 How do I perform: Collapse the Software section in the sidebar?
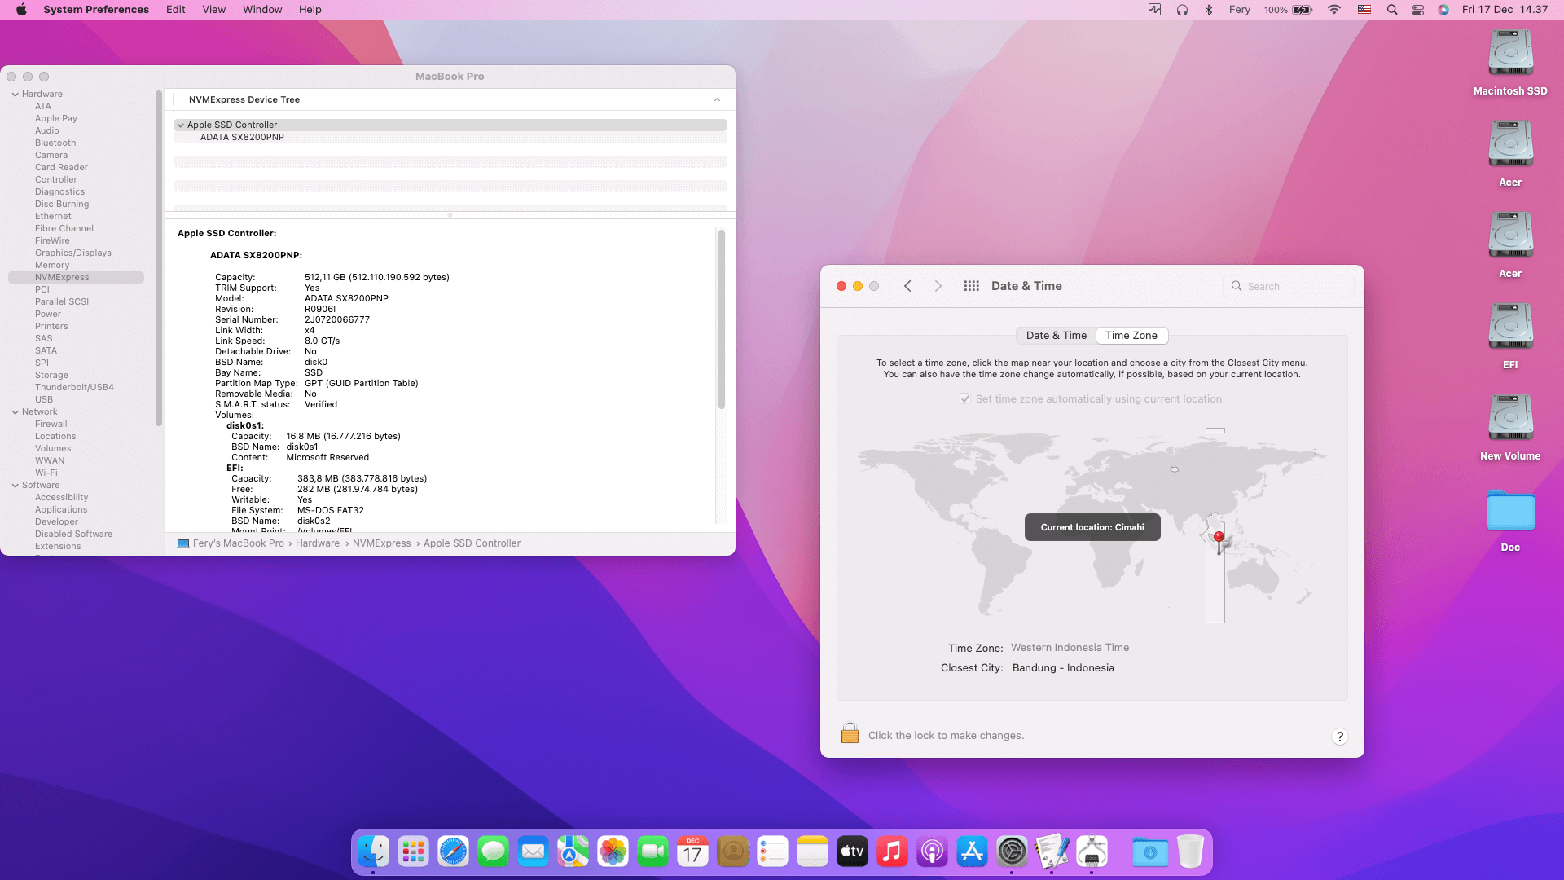click(x=15, y=486)
